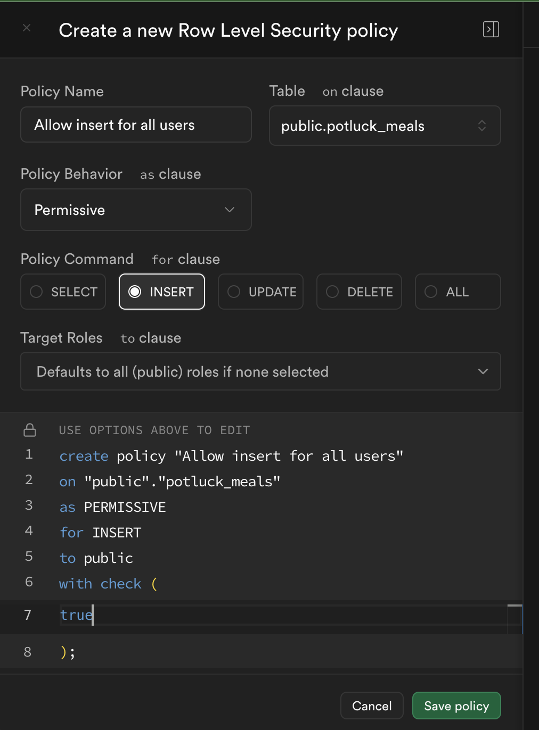
Task: Click the Policy Name input field
Action: [x=136, y=125]
